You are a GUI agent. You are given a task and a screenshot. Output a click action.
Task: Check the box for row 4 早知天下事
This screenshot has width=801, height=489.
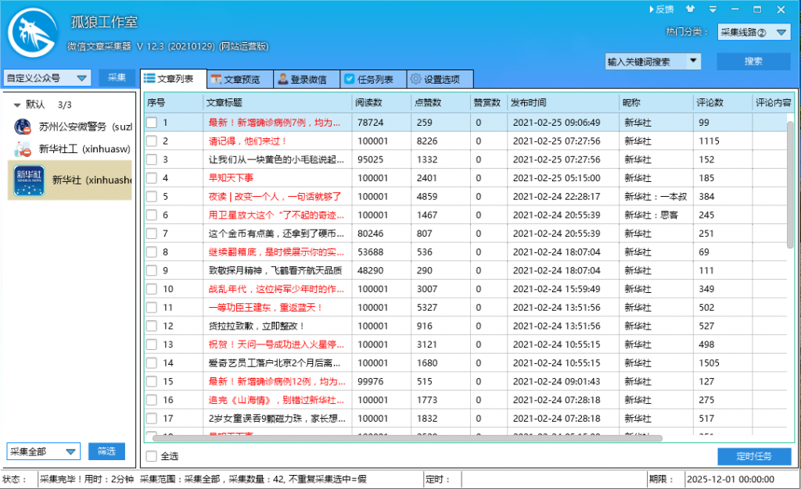[152, 178]
